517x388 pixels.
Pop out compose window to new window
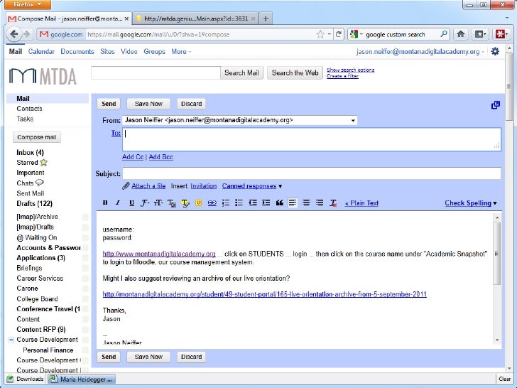[x=495, y=104]
